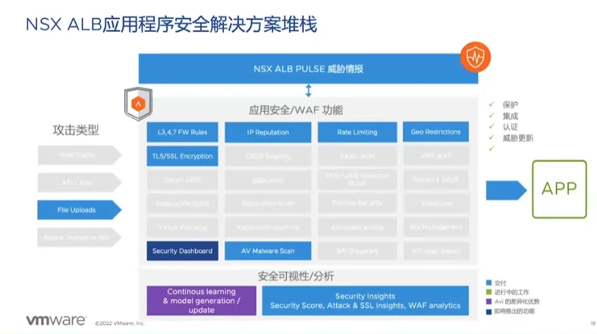
Task: Click the 保护 label
Action: [x=511, y=105]
